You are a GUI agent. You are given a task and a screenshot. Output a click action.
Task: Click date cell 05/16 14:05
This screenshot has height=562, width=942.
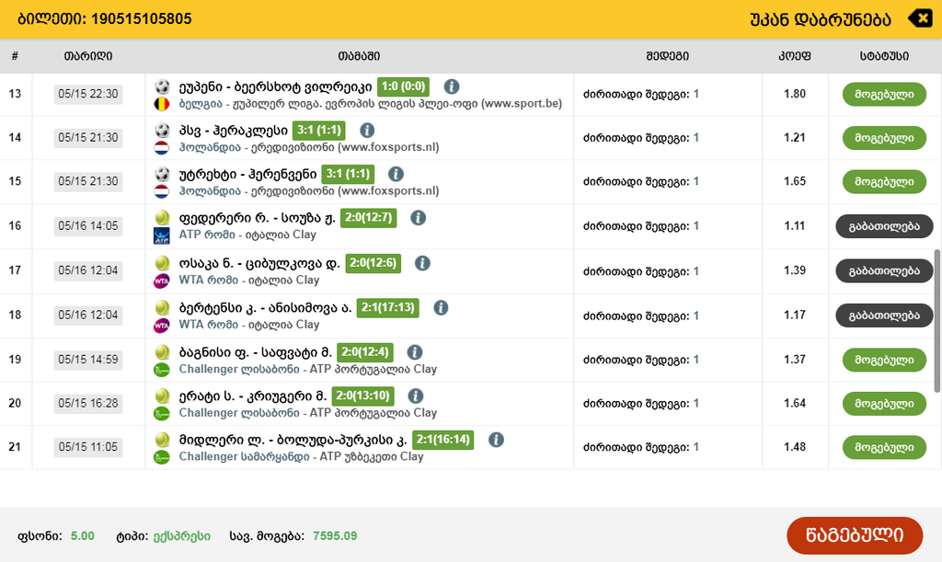pyautogui.click(x=88, y=226)
